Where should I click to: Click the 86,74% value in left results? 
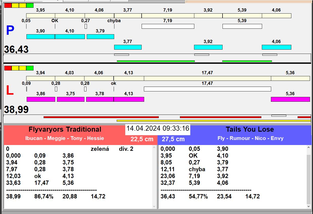coord(44,196)
